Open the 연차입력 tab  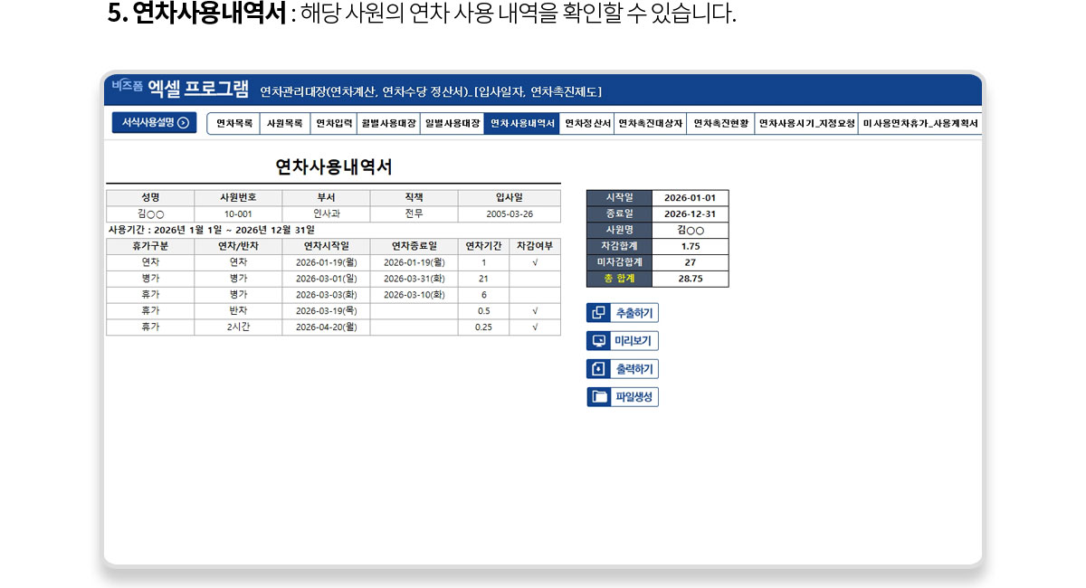(334, 124)
